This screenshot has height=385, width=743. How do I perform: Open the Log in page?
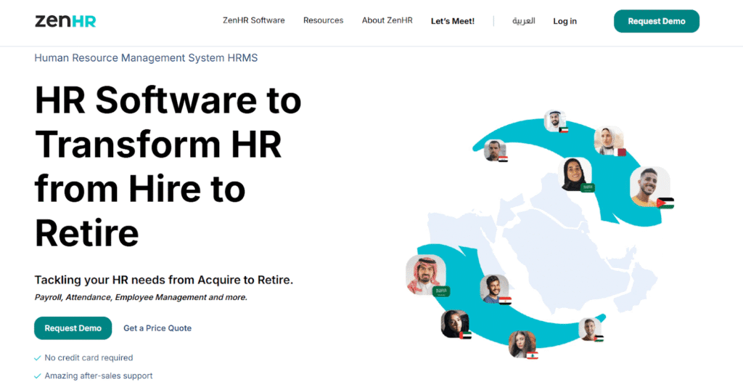coord(565,21)
